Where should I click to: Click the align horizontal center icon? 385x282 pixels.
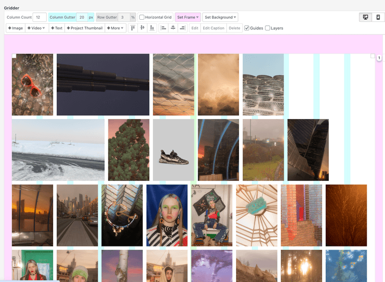pyautogui.click(x=173, y=28)
